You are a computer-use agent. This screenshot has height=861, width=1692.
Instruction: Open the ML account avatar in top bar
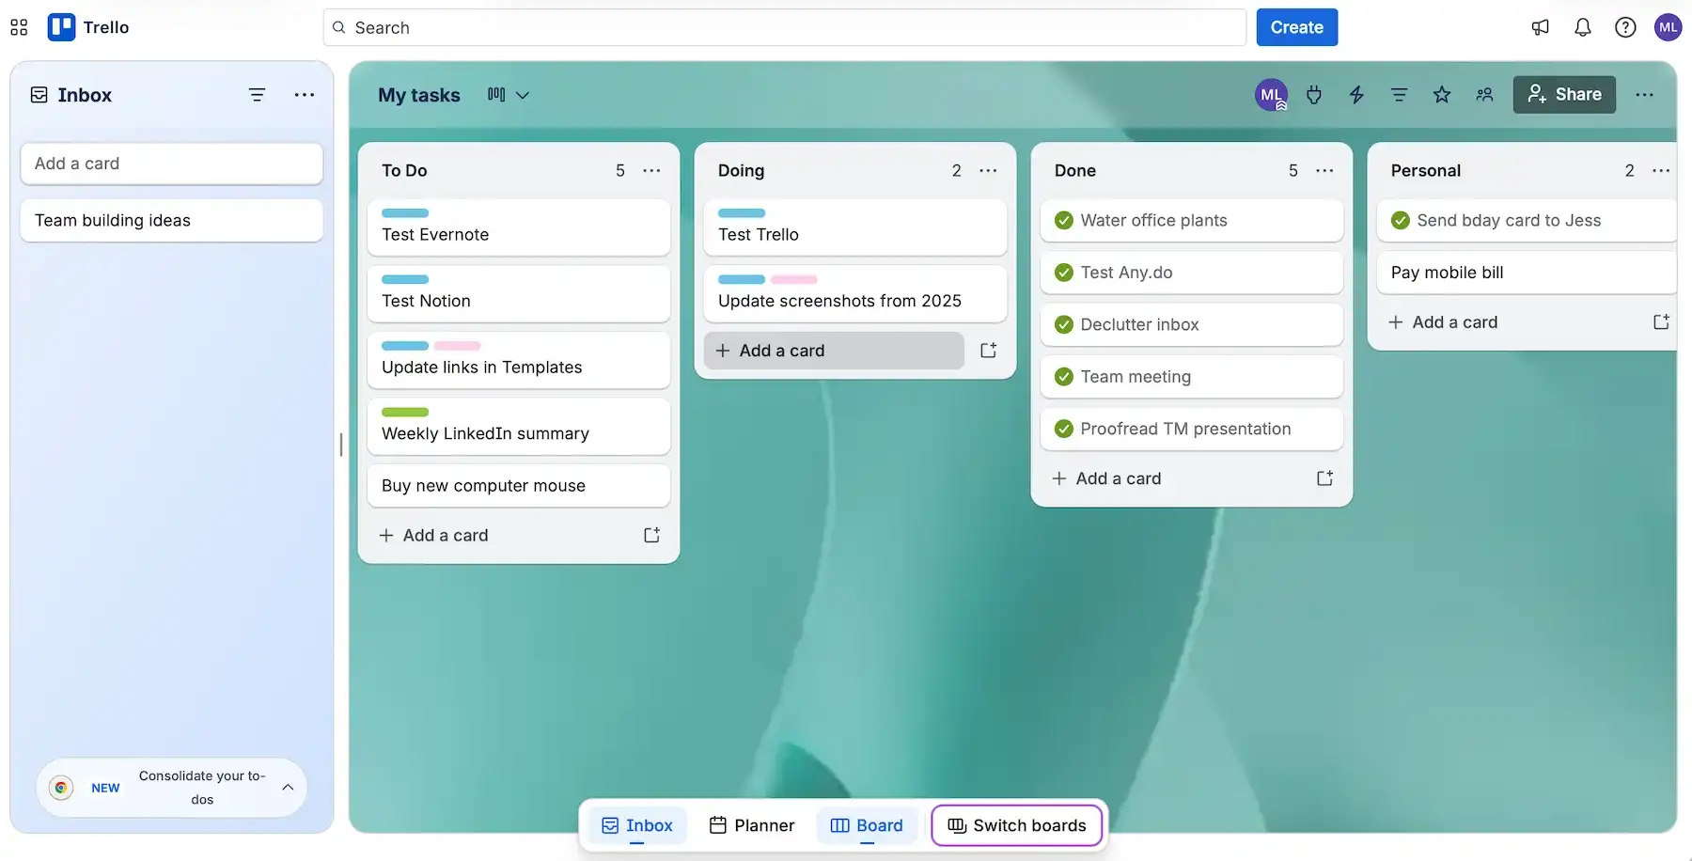click(1668, 27)
